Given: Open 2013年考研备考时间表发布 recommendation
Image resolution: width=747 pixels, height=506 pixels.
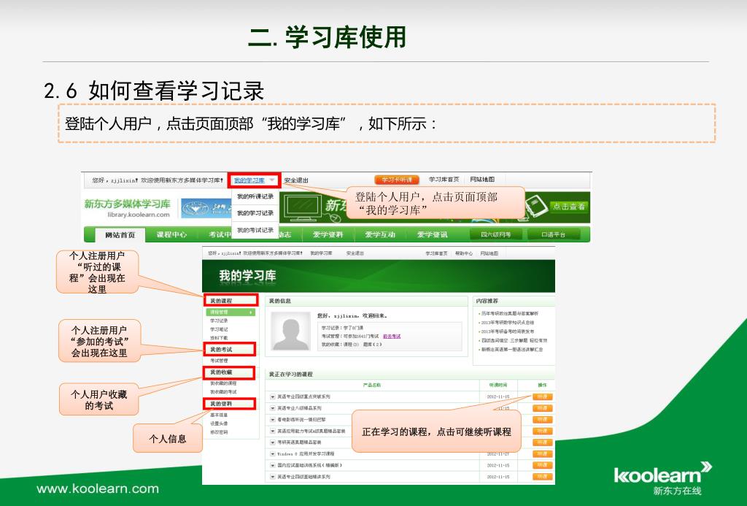Looking at the screenshot, I should coord(507,331).
